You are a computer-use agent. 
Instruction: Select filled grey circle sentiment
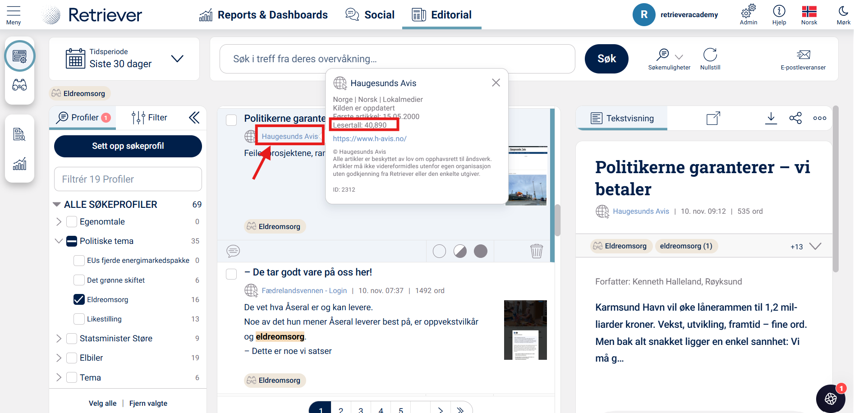[481, 251]
